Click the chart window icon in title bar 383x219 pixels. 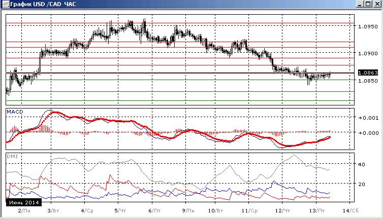pyautogui.click(x=5, y=4)
